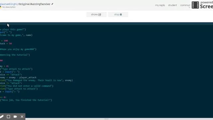Click the Screencast film-strip logo
The image size is (213, 120).
tap(195, 5)
